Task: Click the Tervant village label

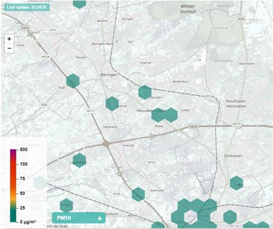Action: [81, 57]
